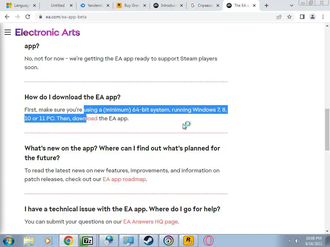Switch to the Untitled tab
This screenshot has height=247, width=330.
pyautogui.click(x=57, y=5)
